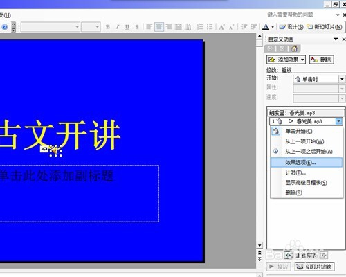Open 效果选项(E)... dialog
Screen dimensions: 346x277
point(307,162)
